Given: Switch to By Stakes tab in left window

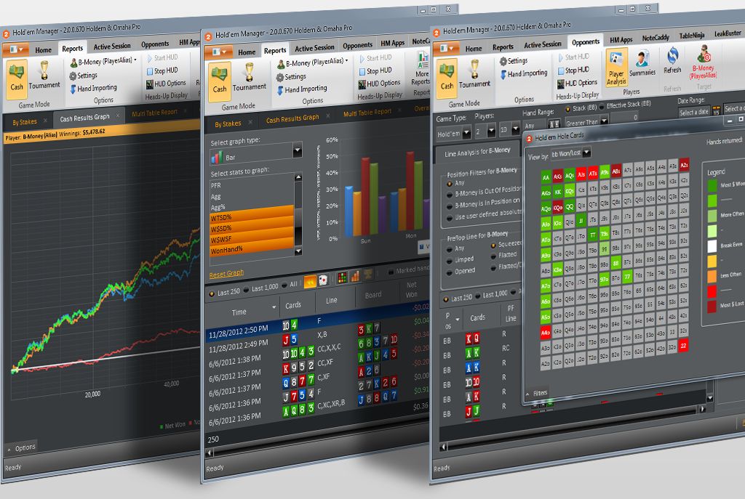Looking at the screenshot, I should (25, 122).
